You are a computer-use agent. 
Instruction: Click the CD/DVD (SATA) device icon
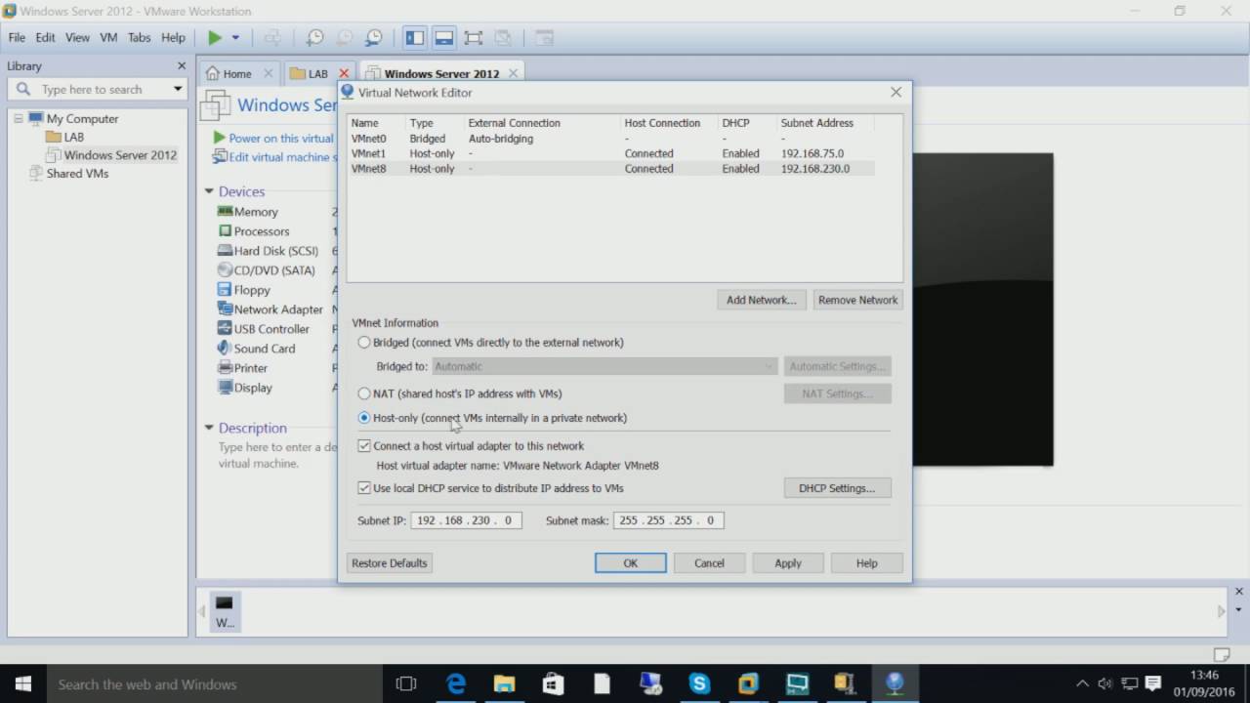tap(226, 270)
